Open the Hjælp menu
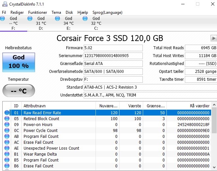 click(x=83, y=12)
